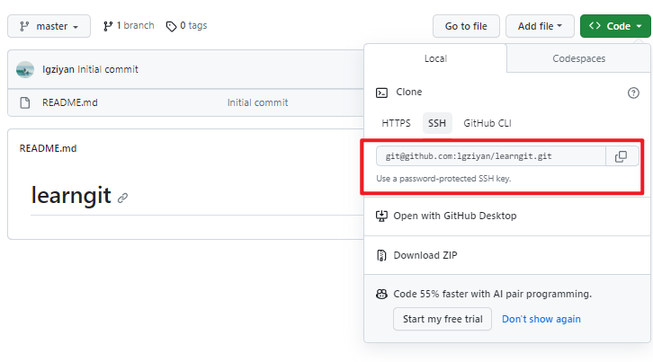653x362 pixels.
Task: Click the branch icon next to 1 branch
Action: [x=108, y=26]
